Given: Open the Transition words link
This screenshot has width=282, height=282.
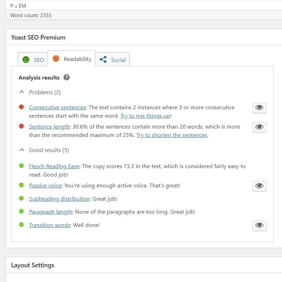Looking at the screenshot, I should pos(50,225).
